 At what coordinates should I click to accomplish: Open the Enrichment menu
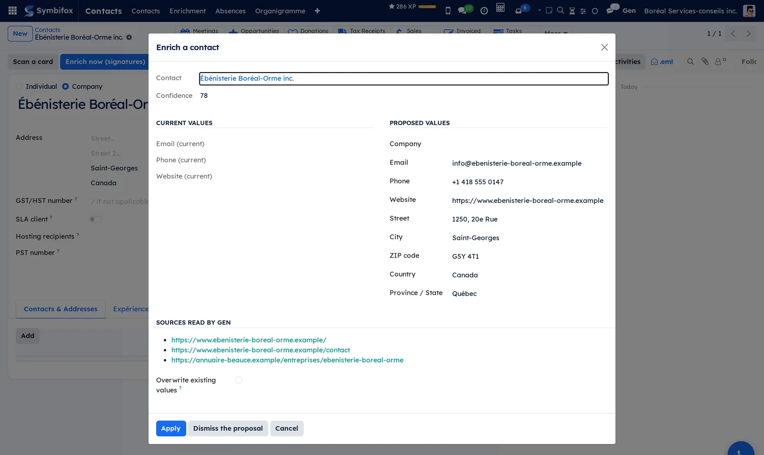pyautogui.click(x=188, y=11)
